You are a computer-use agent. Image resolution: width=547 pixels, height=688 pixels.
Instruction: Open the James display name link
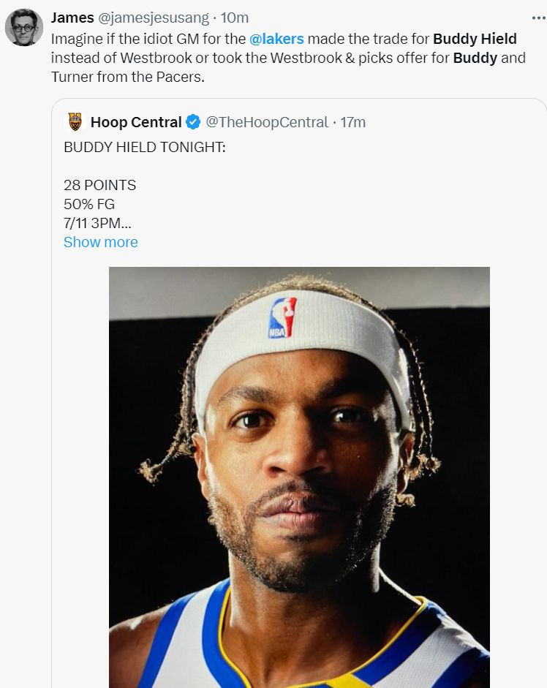tap(72, 18)
